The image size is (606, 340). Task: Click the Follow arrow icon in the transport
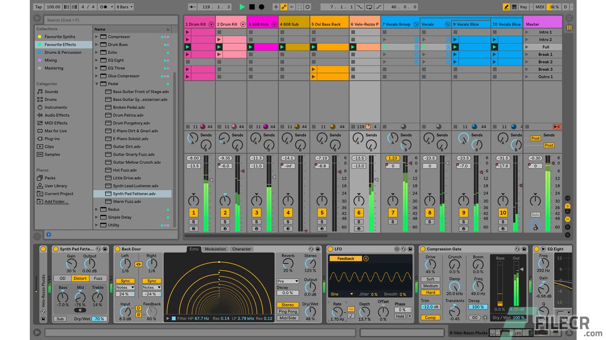pos(192,7)
